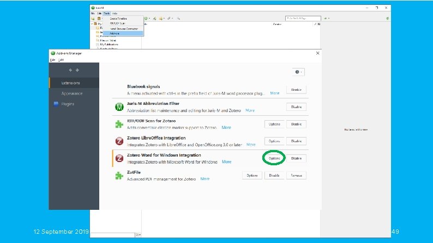Click the More link for Juris-M Abbreviation Filter

point(250,110)
